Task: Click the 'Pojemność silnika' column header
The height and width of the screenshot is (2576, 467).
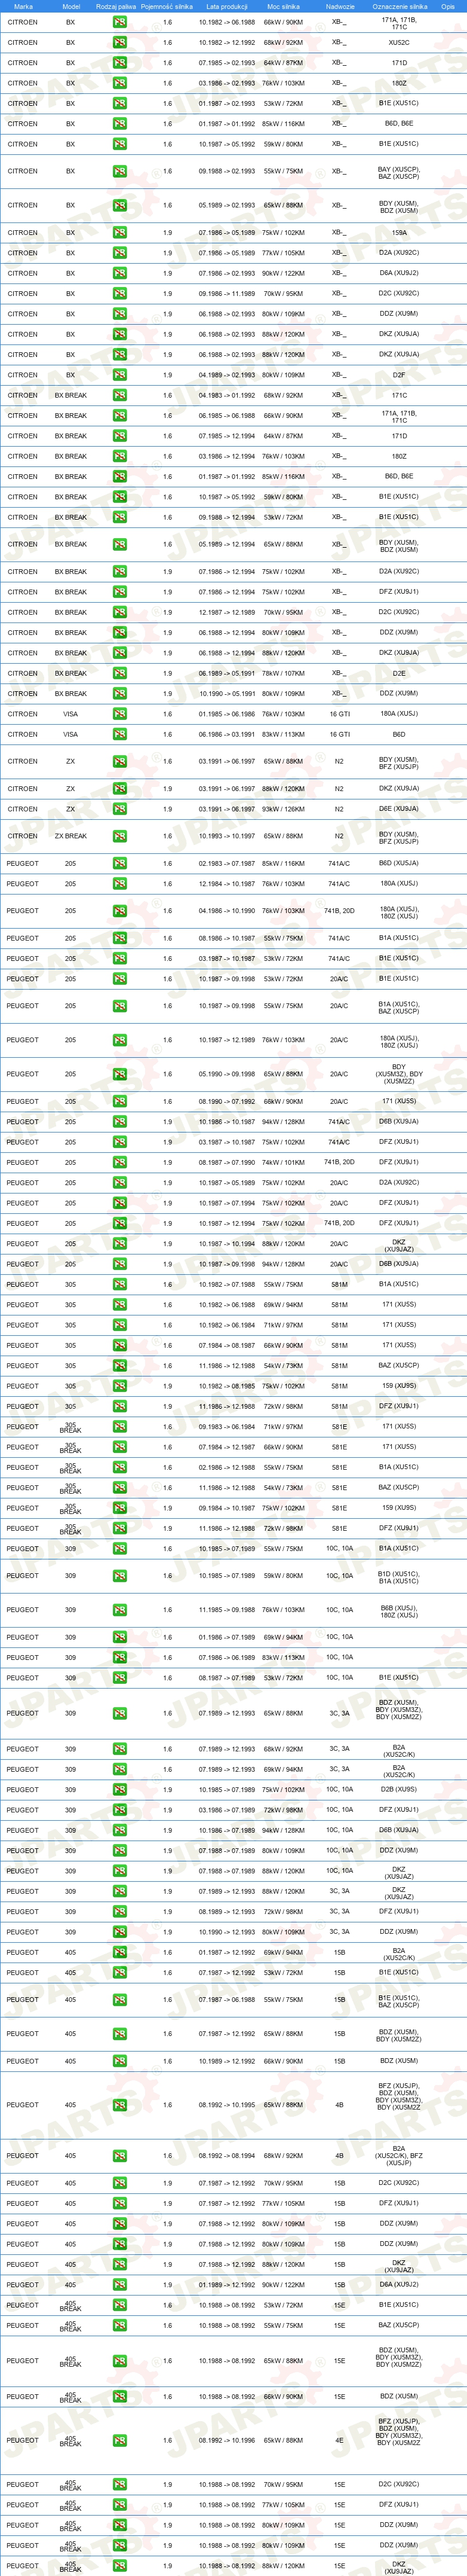Action: point(167,6)
